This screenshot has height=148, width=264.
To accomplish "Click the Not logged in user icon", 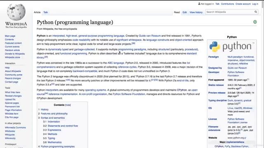I will click(x=199, y=4).
